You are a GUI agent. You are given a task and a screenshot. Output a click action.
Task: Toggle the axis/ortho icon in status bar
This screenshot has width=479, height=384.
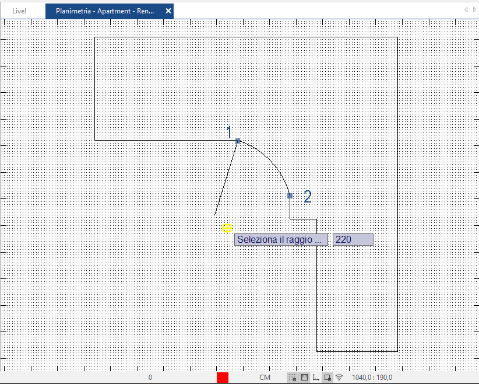click(x=316, y=377)
